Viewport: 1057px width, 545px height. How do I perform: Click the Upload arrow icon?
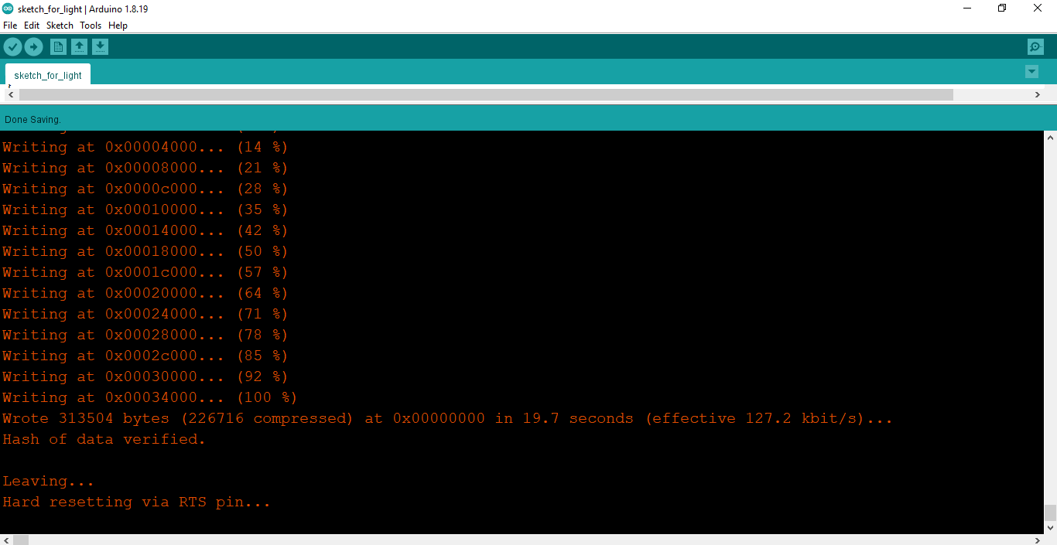click(x=33, y=46)
